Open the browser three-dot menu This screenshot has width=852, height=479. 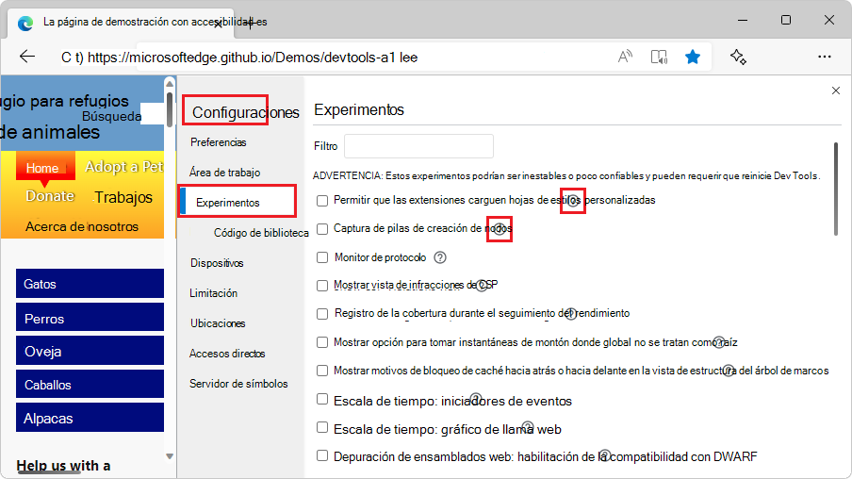pyautogui.click(x=825, y=57)
